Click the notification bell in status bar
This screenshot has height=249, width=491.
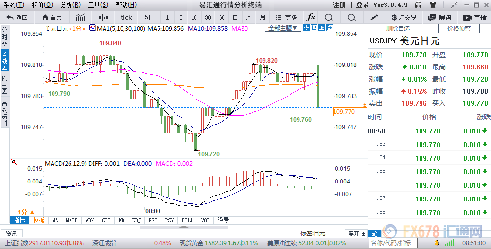(436, 242)
